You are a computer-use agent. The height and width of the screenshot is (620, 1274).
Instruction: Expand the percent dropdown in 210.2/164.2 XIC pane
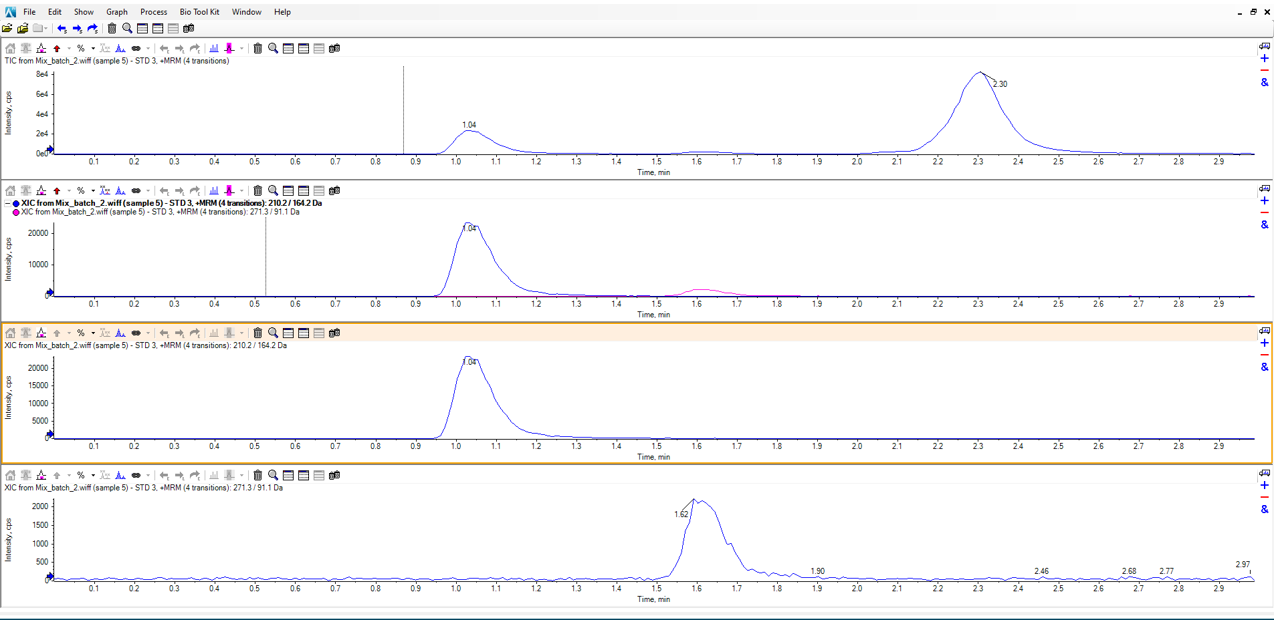(93, 333)
